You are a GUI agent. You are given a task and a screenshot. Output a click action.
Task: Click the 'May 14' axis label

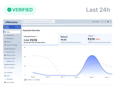(107, 77)
